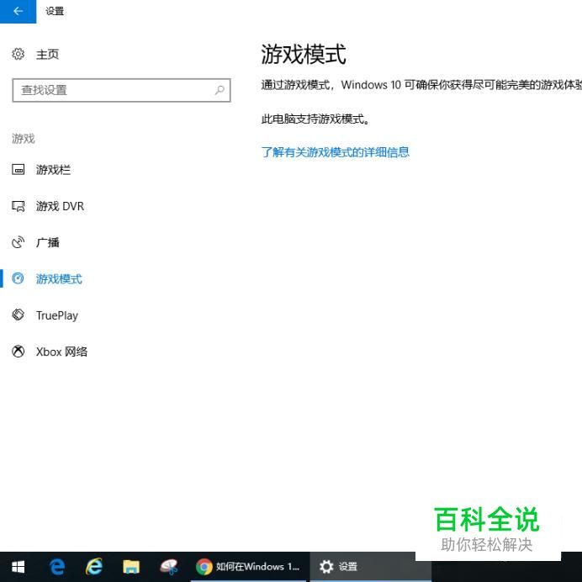
Task: Click the 设置 window title text
Action: pyautogui.click(x=55, y=11)
